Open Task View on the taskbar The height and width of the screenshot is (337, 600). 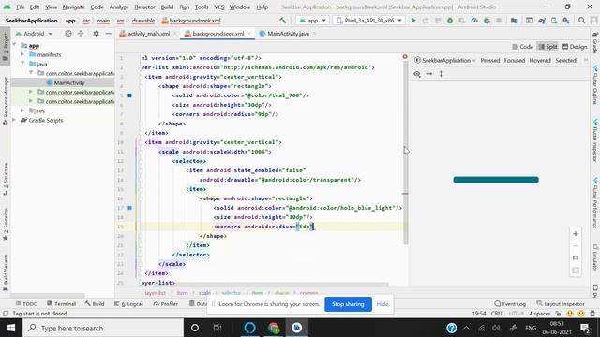point(217,328)
